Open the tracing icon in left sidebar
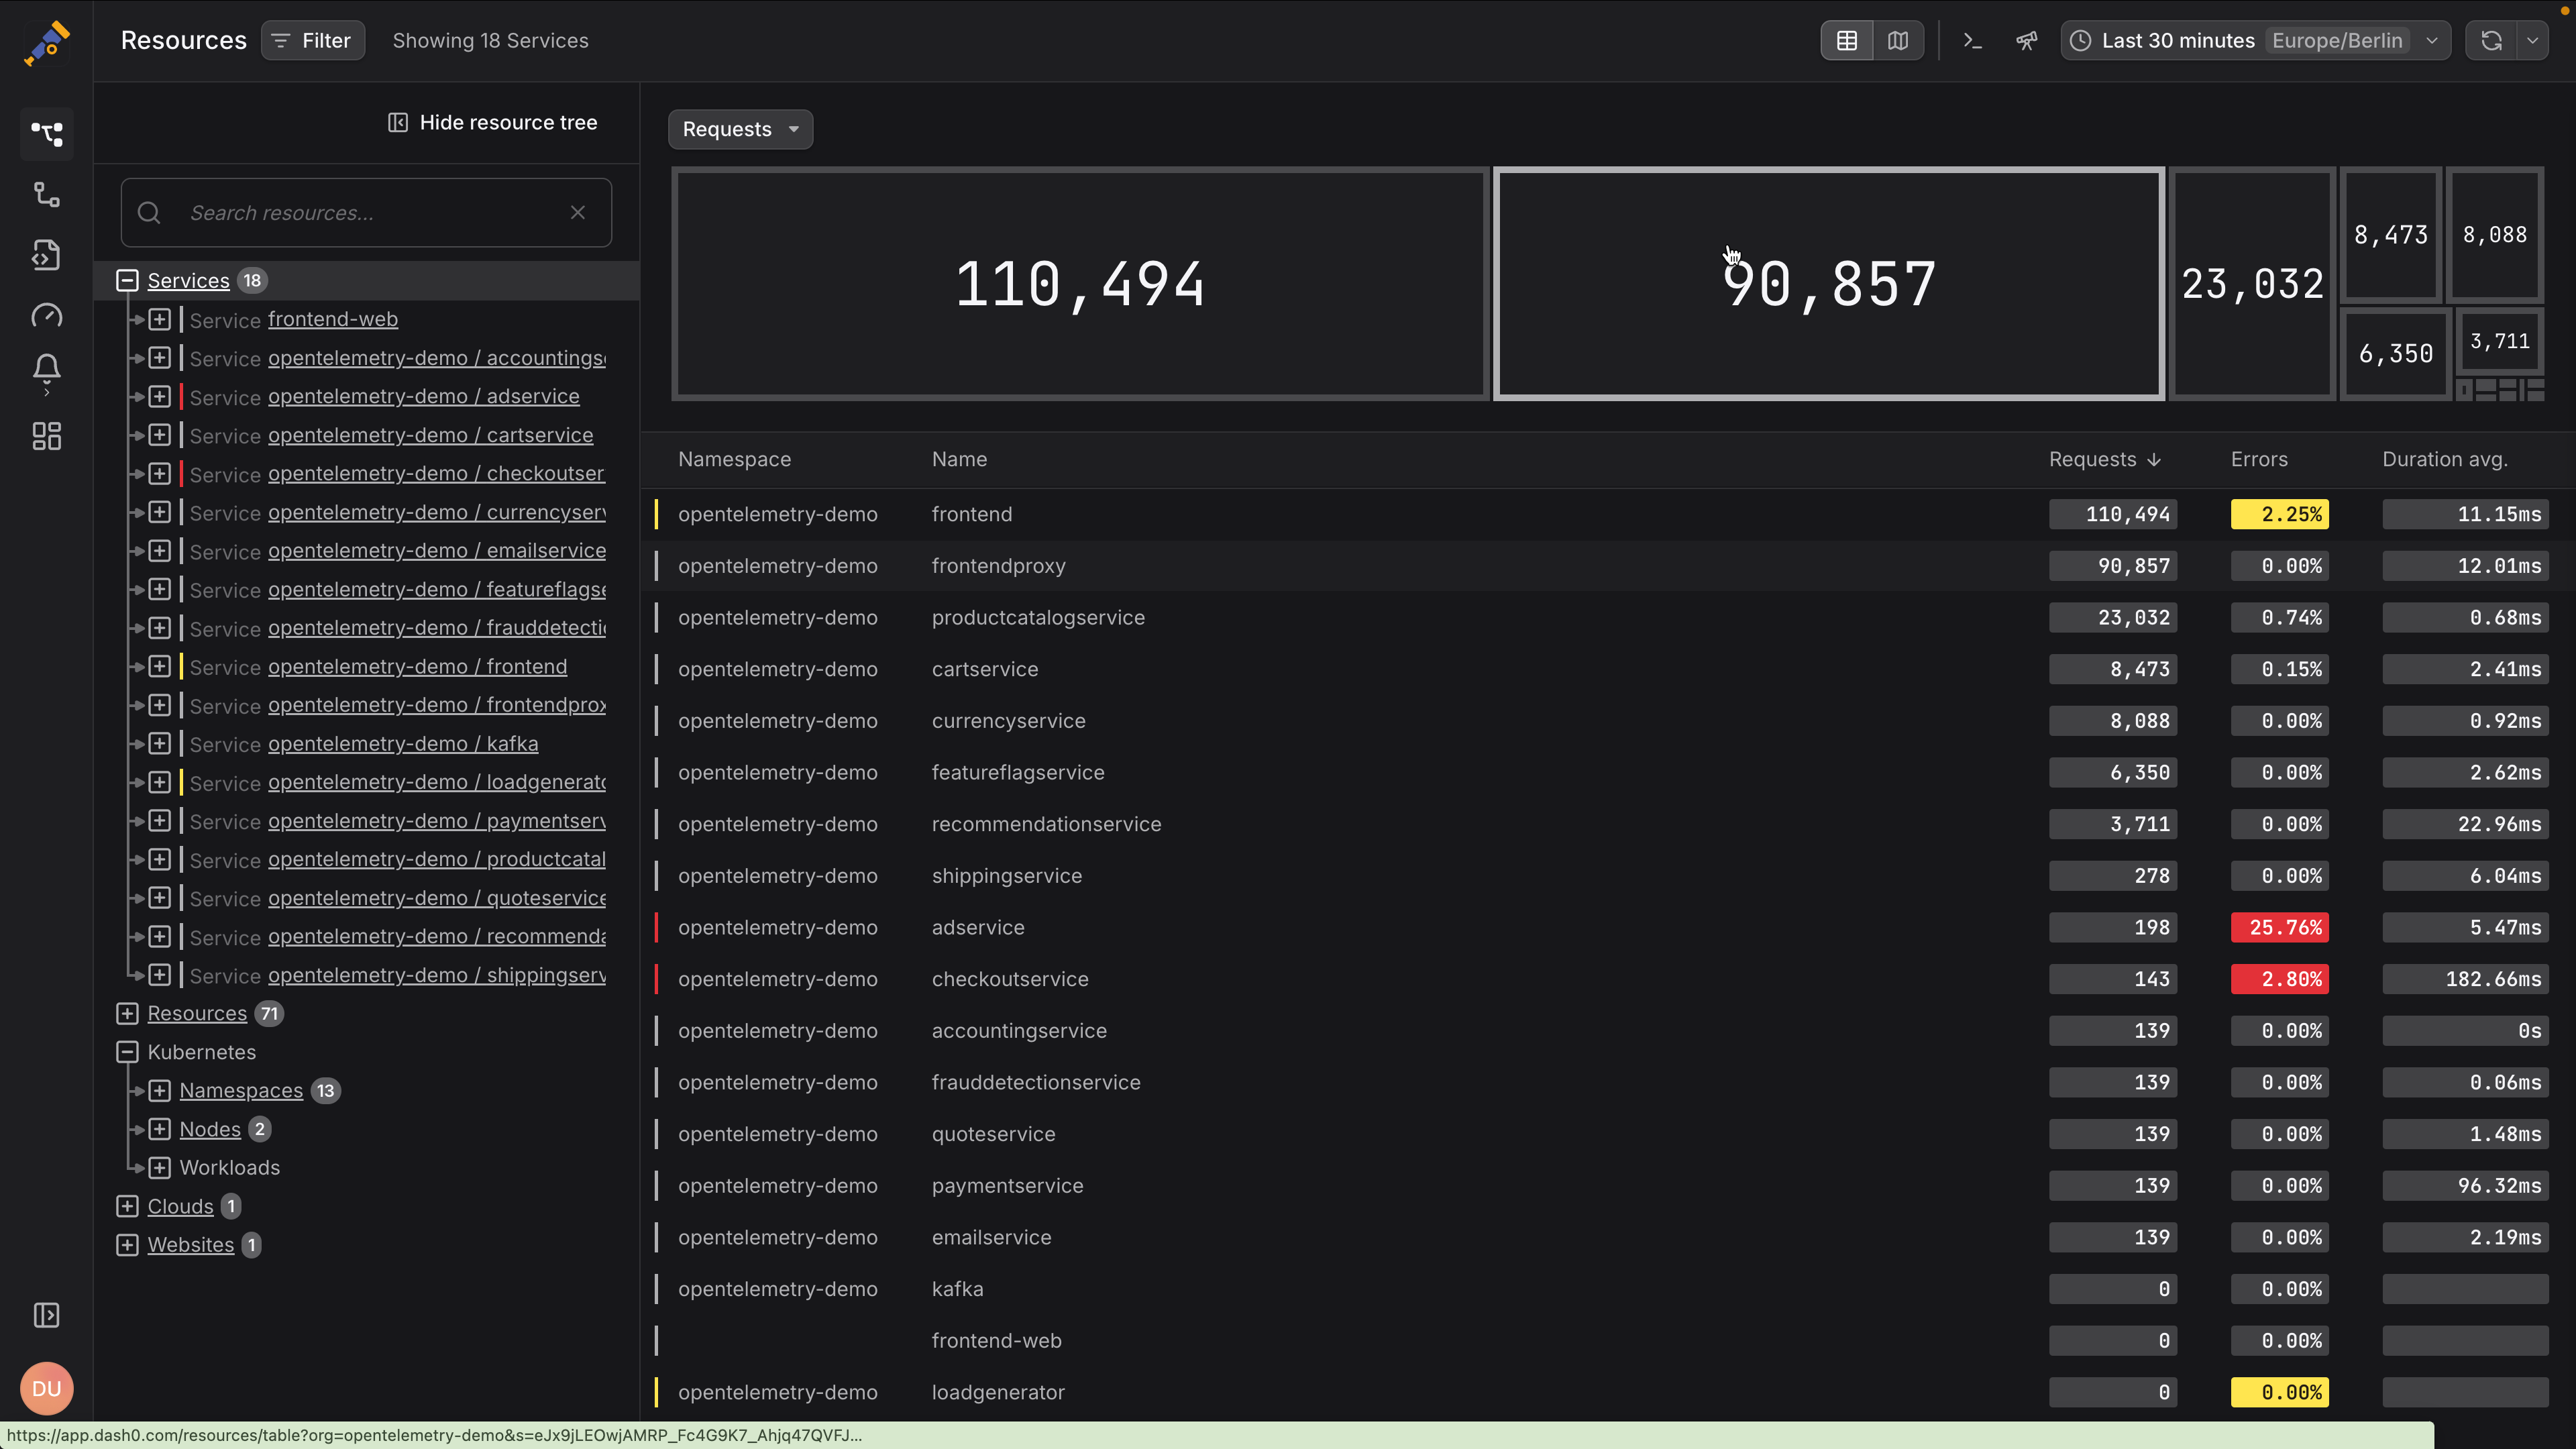The image size is (2576, 1449). pyautogui.click(x=46, y=194)
